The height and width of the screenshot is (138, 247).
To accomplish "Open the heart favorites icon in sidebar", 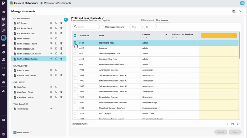I will tap(4, 75).
